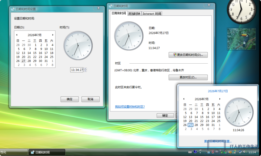
Task: Click the 日期和时间 window title bar icon
Action: tap(110, 6)
